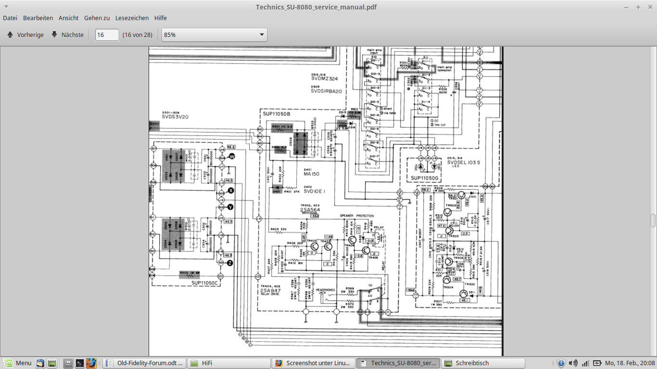
Task: Switch to the HiFi folder window
Action: click(x=229, y=363)
